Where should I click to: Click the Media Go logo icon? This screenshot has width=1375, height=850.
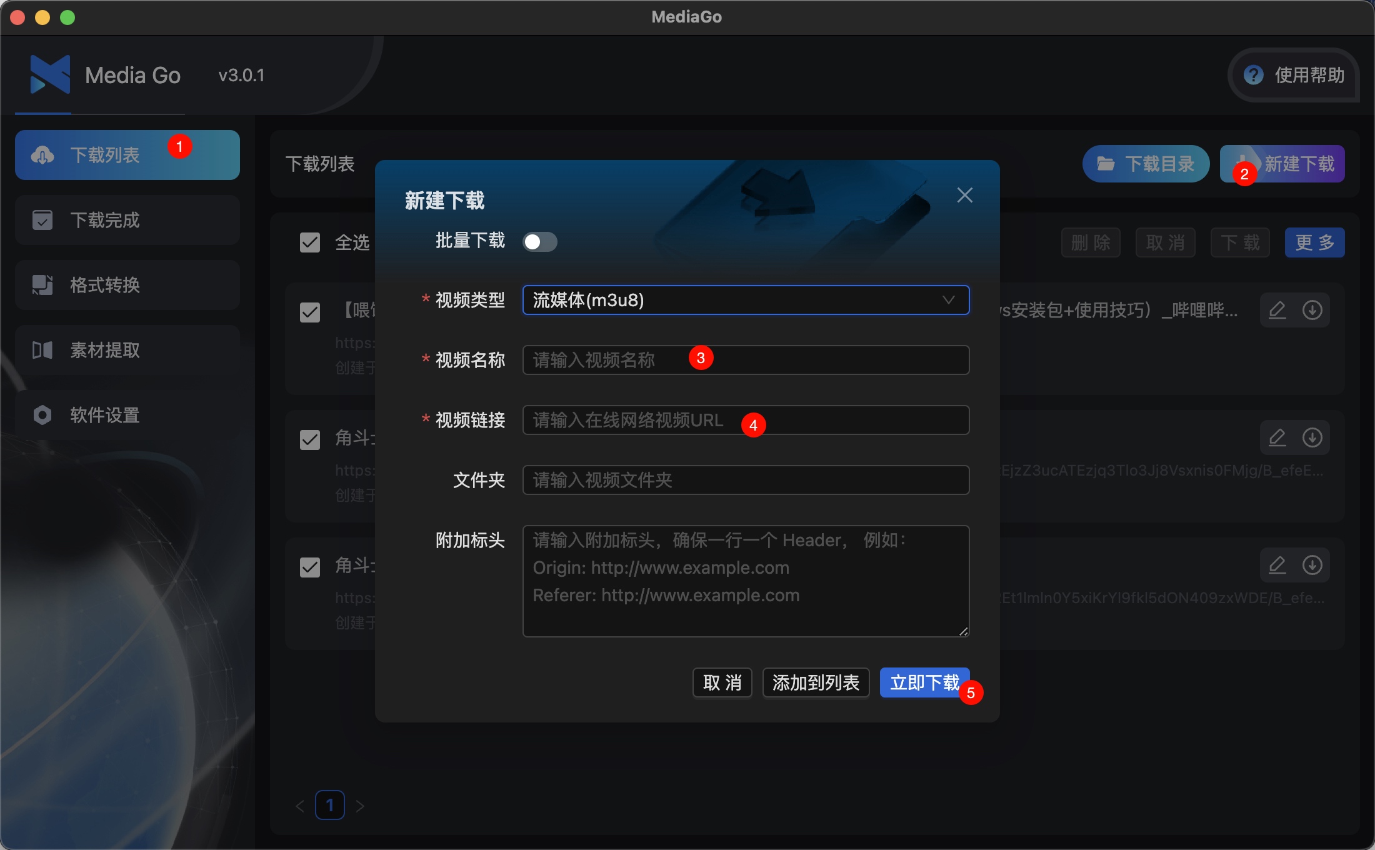pos(50,74)
